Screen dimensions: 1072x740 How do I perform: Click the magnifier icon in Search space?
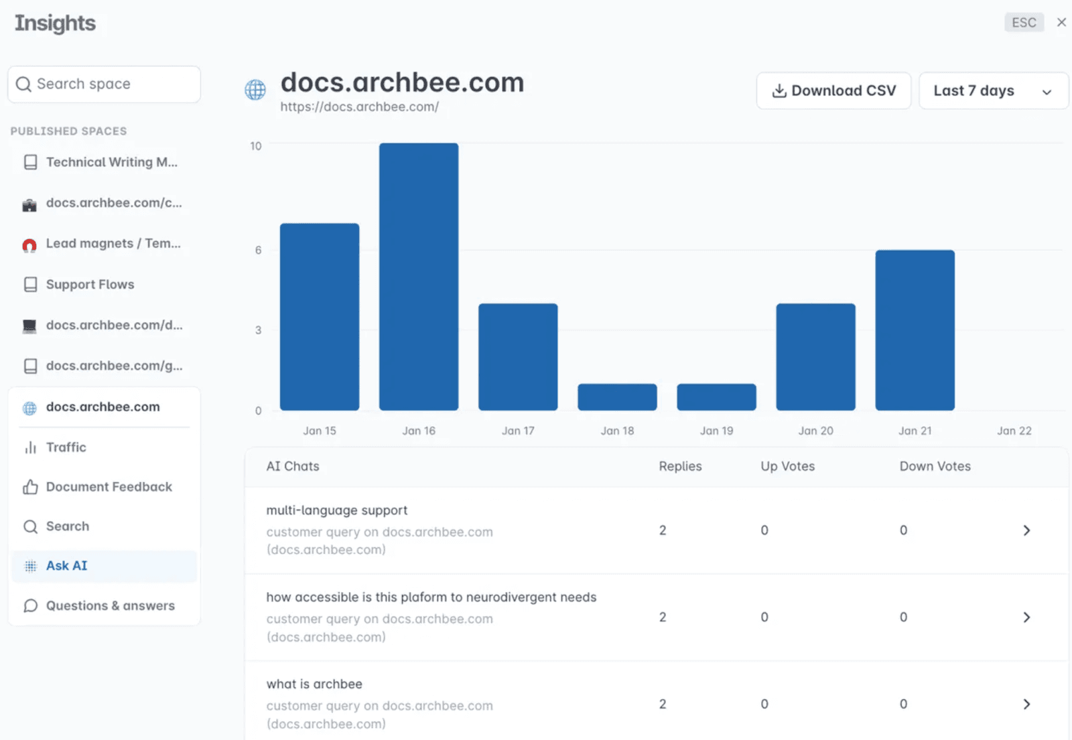23,84
